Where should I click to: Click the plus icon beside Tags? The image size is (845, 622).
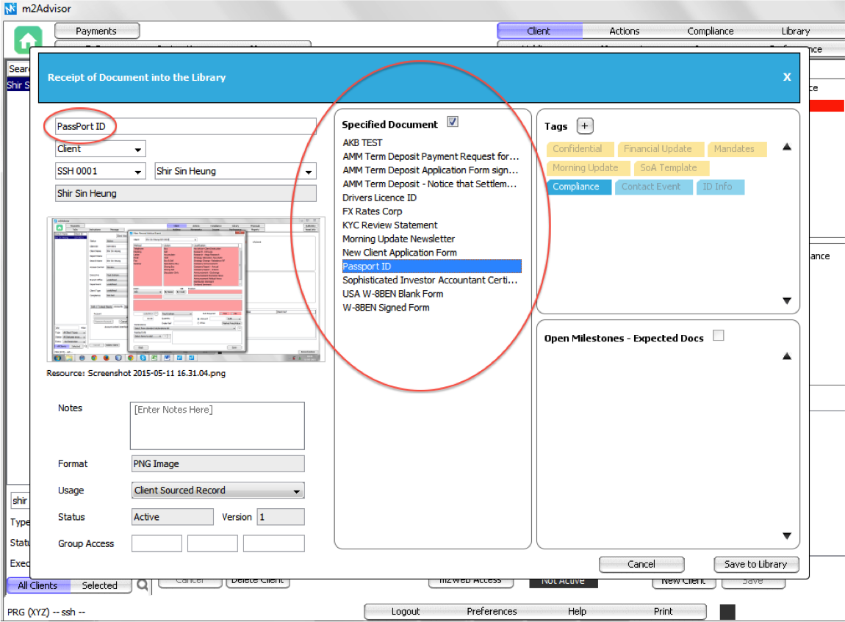click(x=585, y=126)
